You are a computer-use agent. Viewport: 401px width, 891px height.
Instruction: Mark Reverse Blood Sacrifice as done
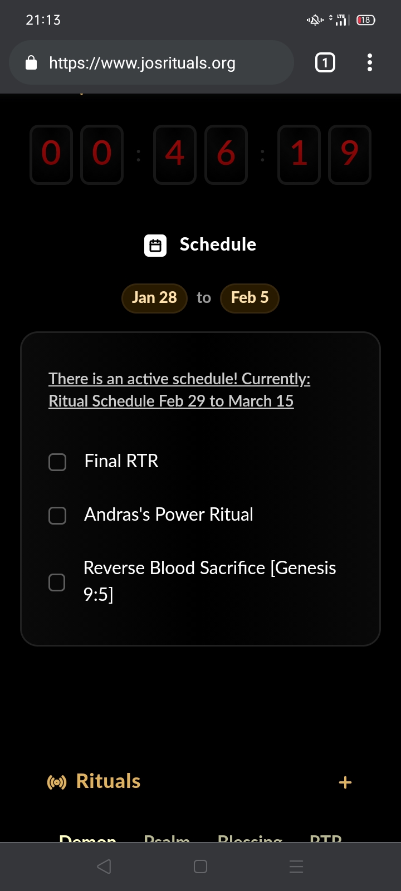pyautogui.click(x=57, y=582)
